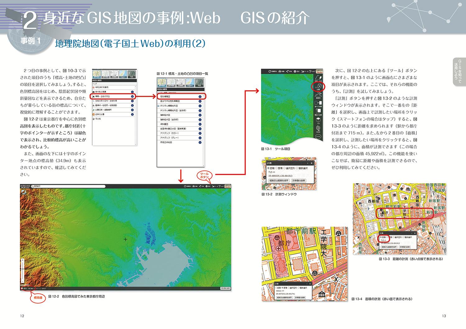
Task: Expand the 土地の成り立ち・土地利用 category
Action: [113, 101]
